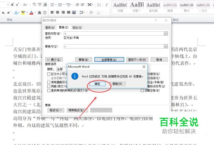Expand the numbering library arrow
Viewport: 214px width, 145px height.
click(x=64, y=5)
